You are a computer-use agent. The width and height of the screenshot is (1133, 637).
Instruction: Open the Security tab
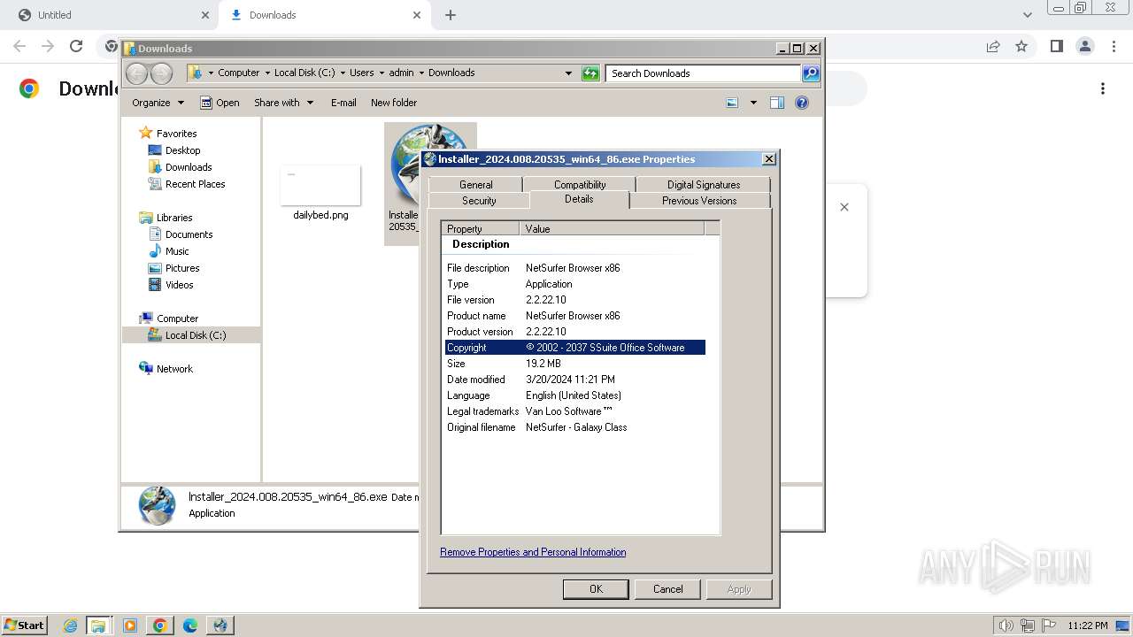tap(479, 201)
